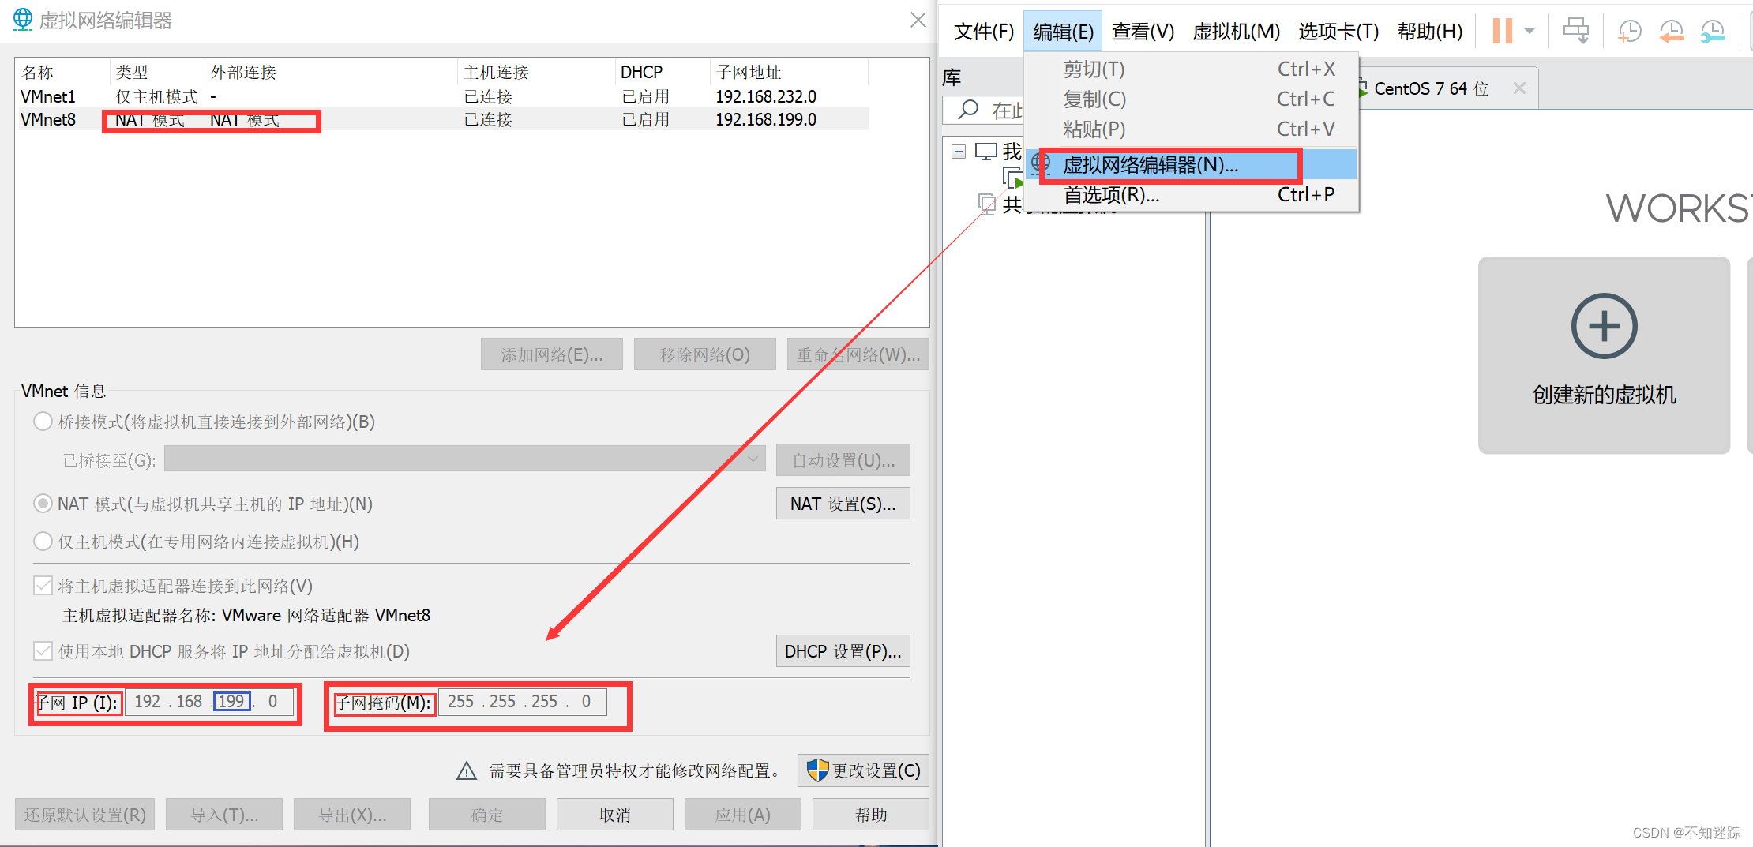The image size is (1753, 847).
Task: Click the 192.168.199.0 subnet address cell
Action: point(766,119)
